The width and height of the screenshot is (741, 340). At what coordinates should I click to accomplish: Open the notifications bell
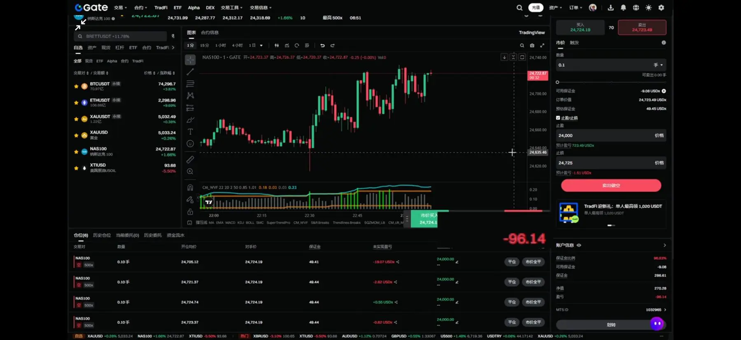[623, 7]
